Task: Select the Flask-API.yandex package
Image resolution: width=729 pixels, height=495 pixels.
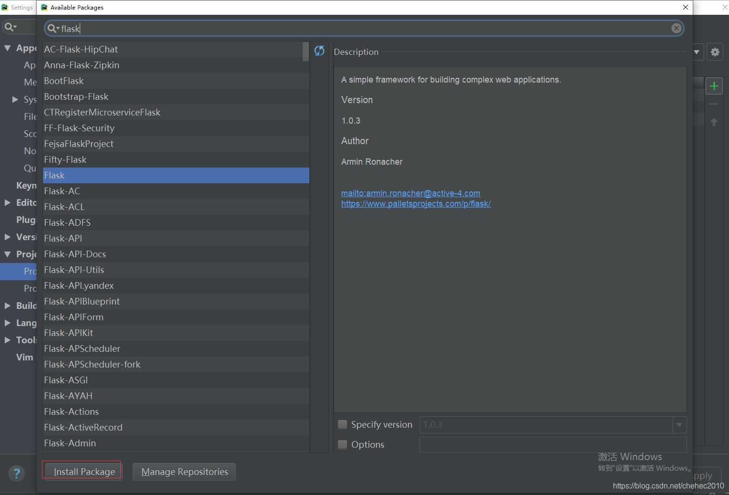Action: coord(176,285)
